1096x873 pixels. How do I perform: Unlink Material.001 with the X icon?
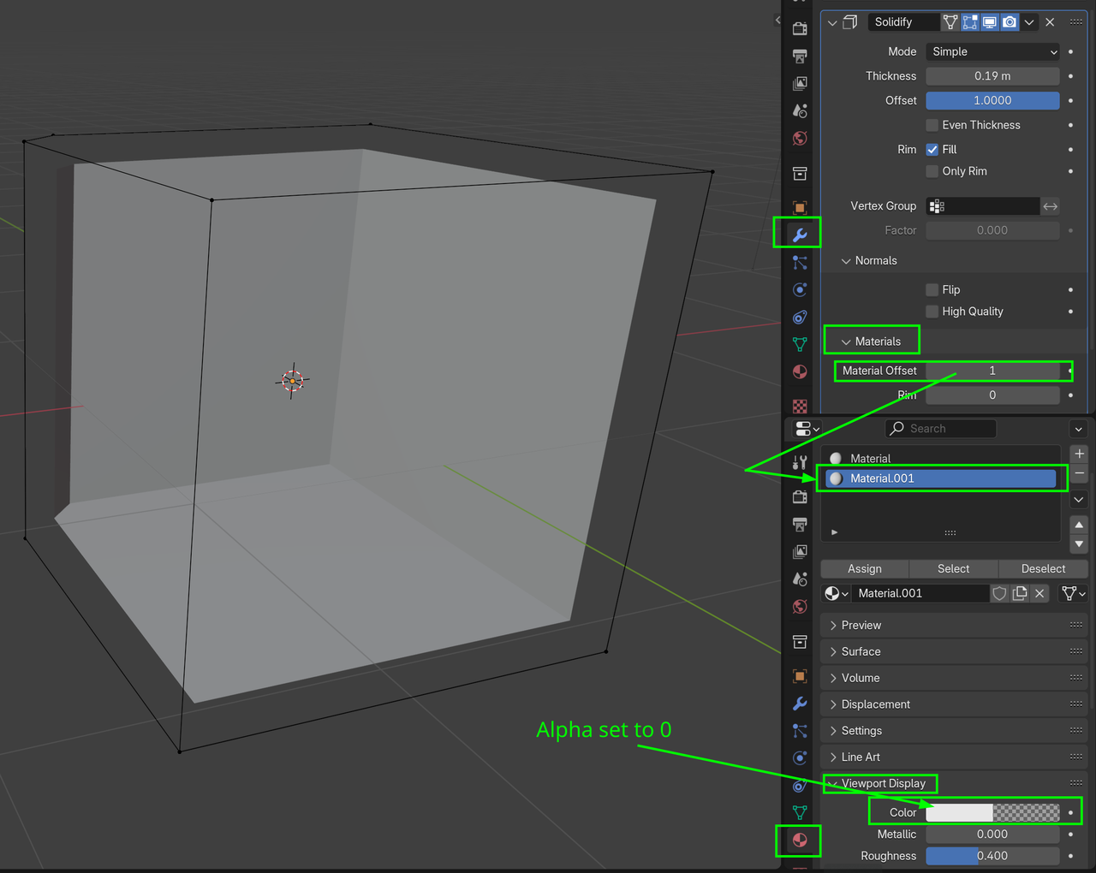coord(1039,593)
